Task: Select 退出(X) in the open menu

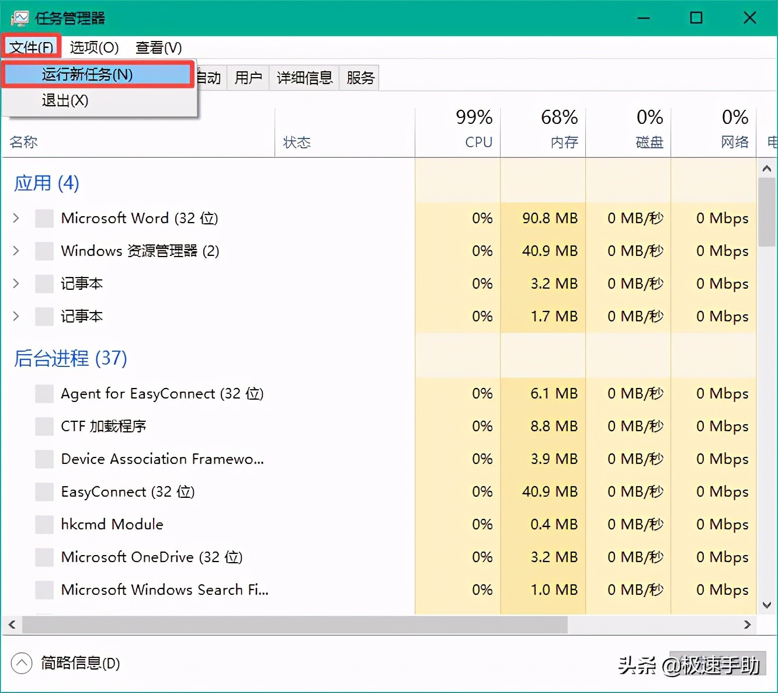Action: click(65, 100)
